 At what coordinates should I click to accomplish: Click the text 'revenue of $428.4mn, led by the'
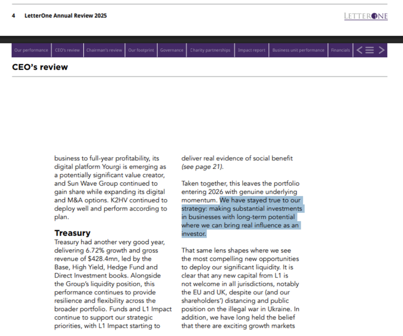point(103,259)
